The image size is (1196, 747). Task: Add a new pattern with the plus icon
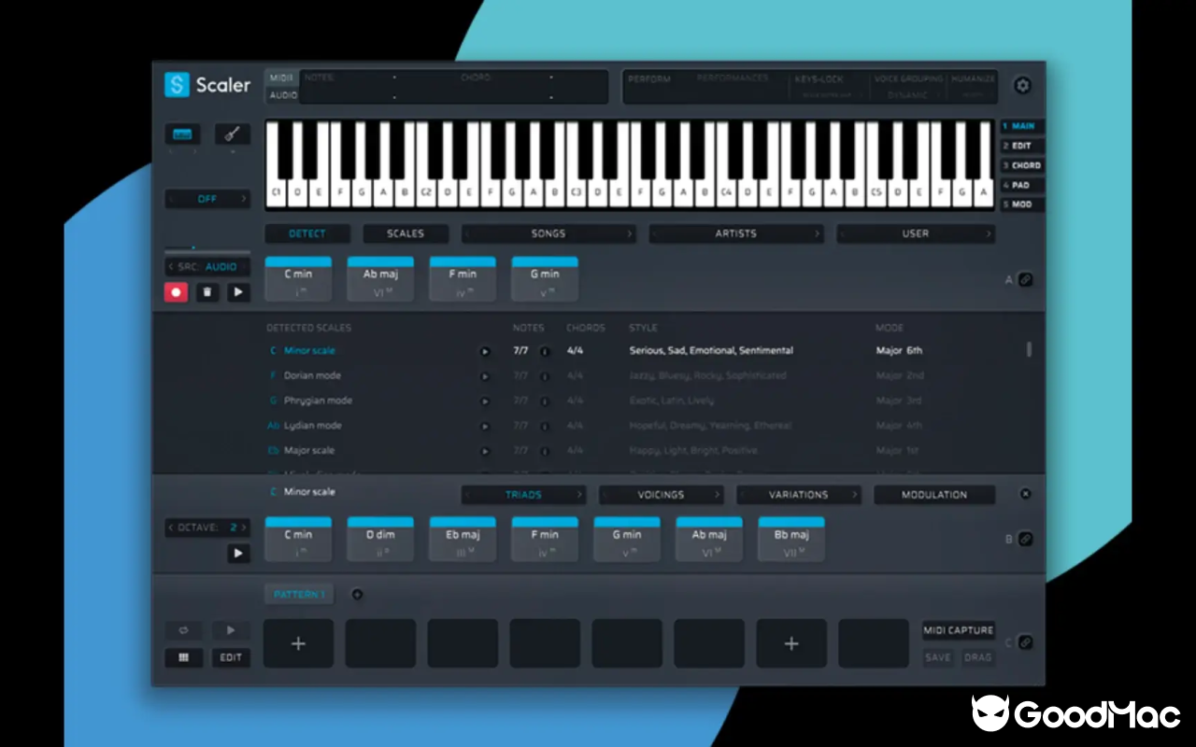(x=357, y=594)
